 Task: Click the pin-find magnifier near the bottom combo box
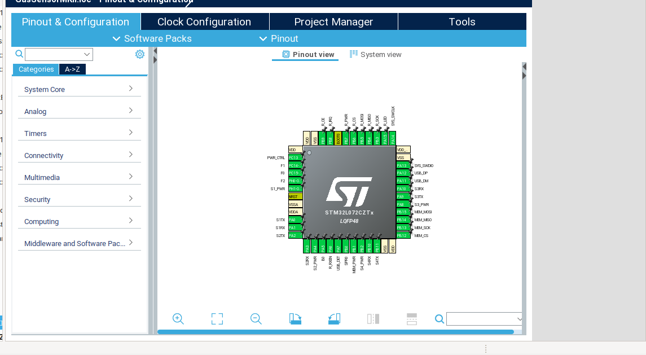440,319
